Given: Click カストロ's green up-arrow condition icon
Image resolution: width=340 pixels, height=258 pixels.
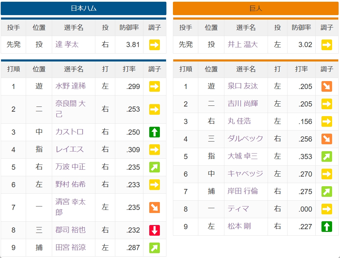Looking at the screenshot, I should pos(154,132).
